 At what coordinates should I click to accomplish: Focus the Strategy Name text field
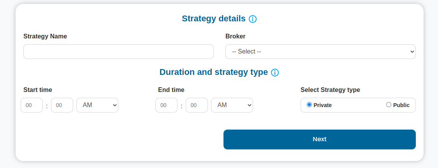point(118,52)
